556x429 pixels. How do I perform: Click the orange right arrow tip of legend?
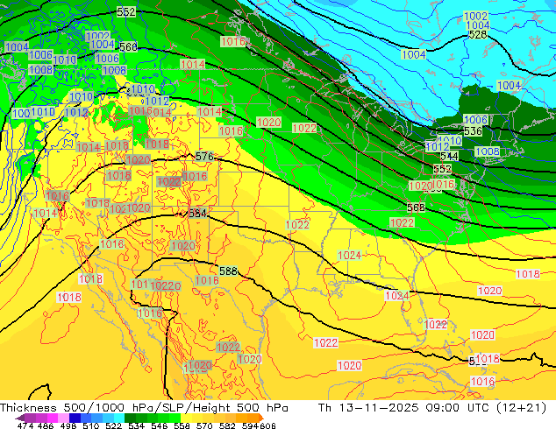coord(261,418)
